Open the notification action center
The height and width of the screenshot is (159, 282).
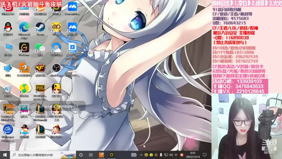point(205,155)
